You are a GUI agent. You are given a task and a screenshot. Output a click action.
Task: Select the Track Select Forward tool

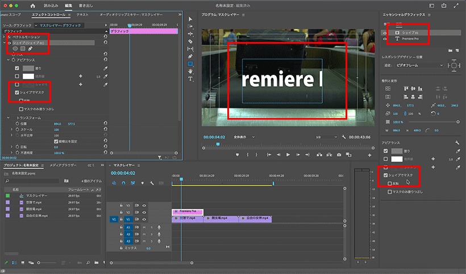click(190, 27)
